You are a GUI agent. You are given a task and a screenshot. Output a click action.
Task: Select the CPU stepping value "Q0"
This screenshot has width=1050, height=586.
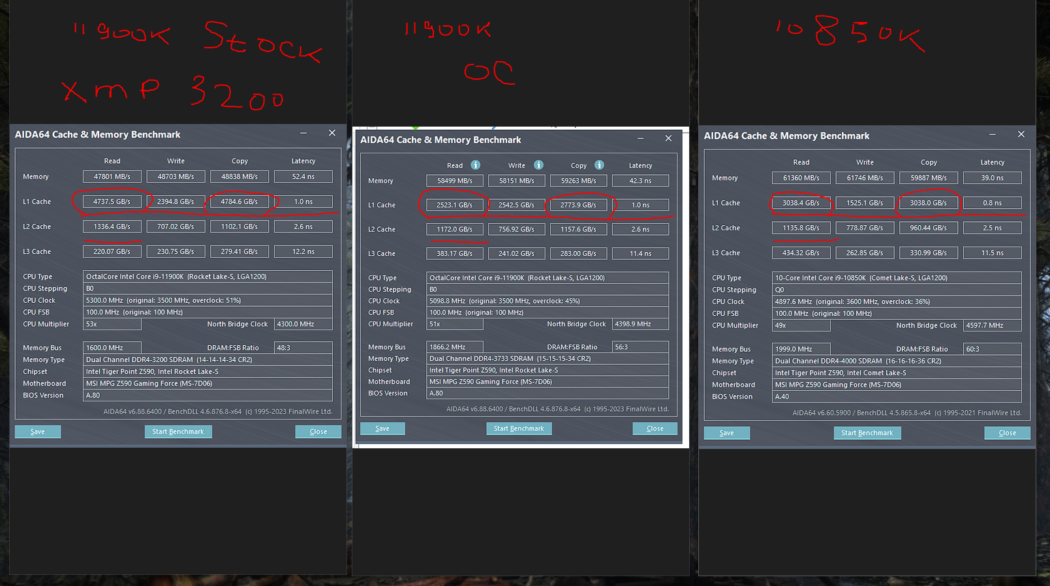pos(897,290)
